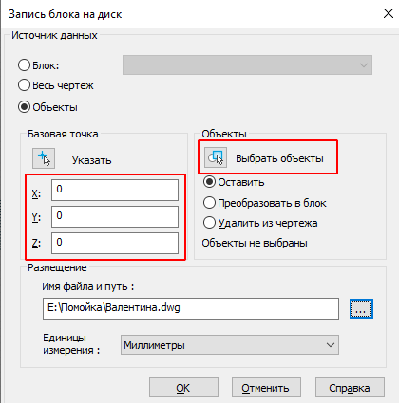This screenshot has width=399, height=403.
Task: Open help via Справка button
Action: tap(350, 388)
